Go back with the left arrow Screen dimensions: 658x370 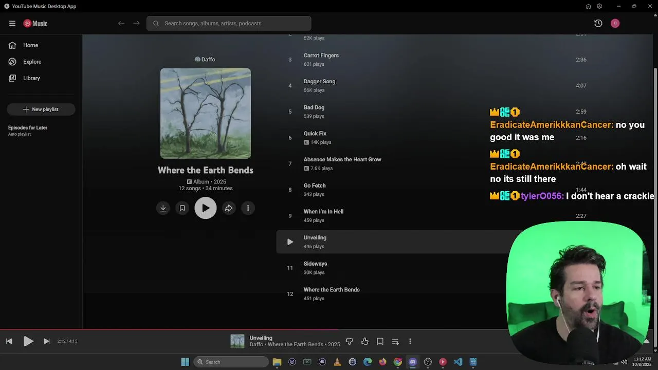point(121,23)
